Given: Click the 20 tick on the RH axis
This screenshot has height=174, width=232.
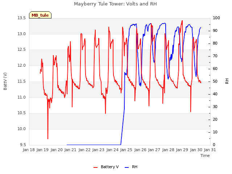Looking at the screenshot, I should click(x=215, y=120).
